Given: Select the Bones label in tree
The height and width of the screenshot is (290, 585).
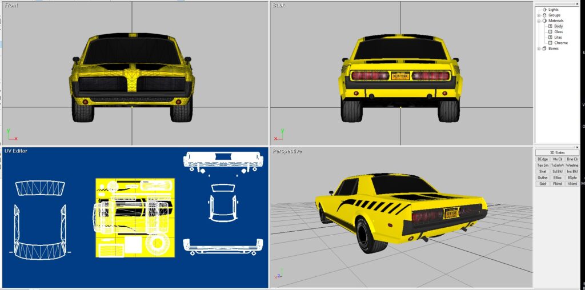Looking at the screenshot, I should [554, 49].
